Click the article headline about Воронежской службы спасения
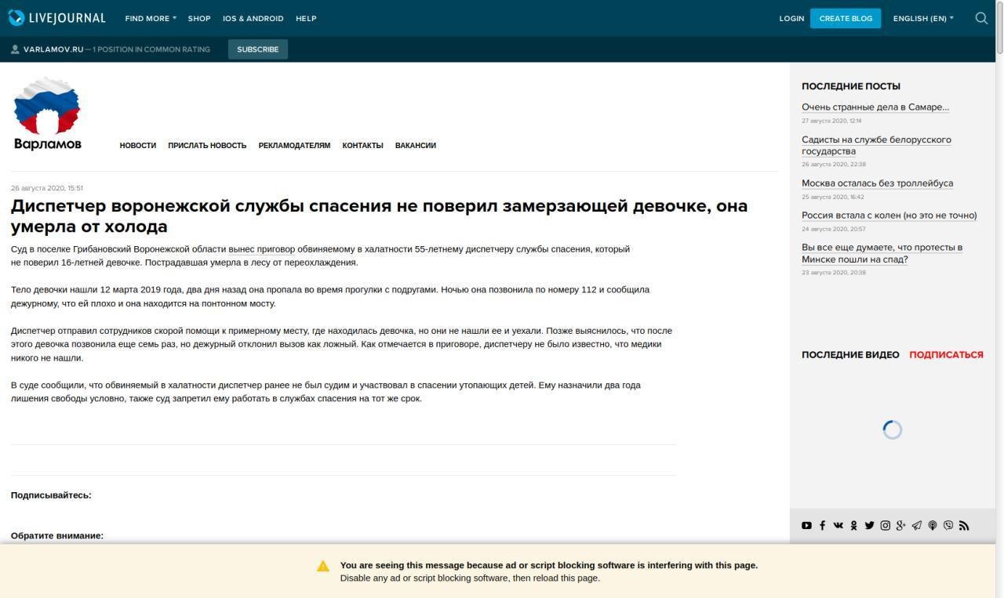The width and height of the screenshot is (1004, 598). (379, 216)
